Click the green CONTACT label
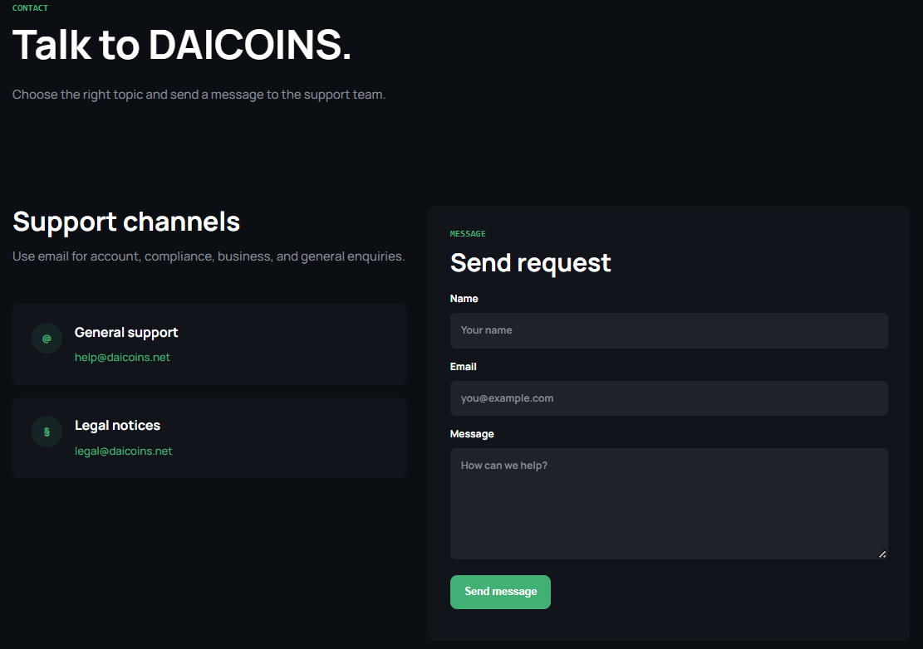Image resolution: width=923 pixels, height=649 pixels. click(x=30, y=7)
